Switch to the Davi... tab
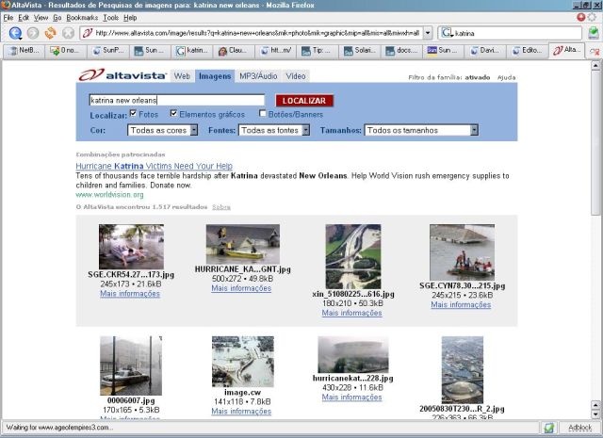This screenshot has width=603, height=438. [x=486, y=51]
